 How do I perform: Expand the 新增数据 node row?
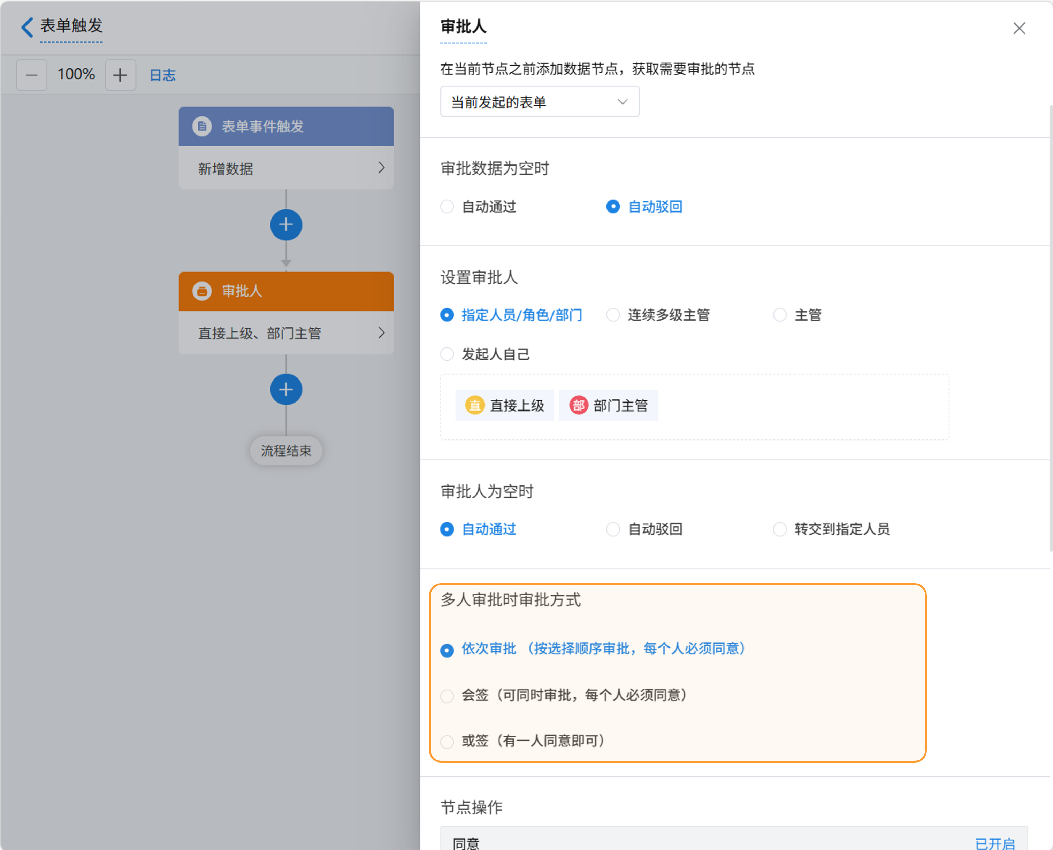(286, 168)
